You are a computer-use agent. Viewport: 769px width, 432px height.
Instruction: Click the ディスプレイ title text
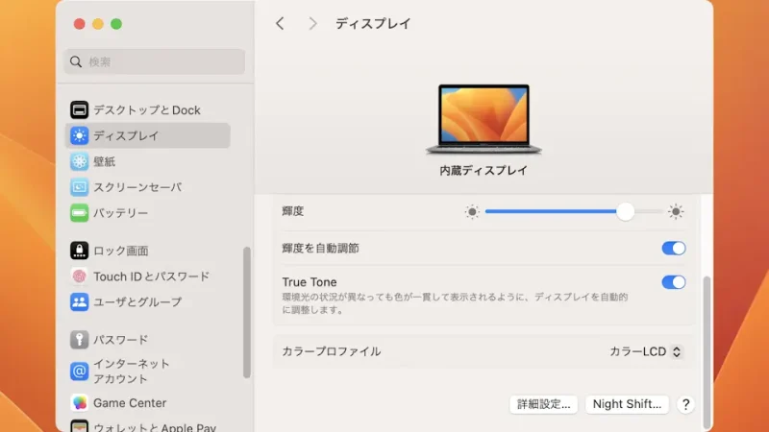[x=373, y=23]
